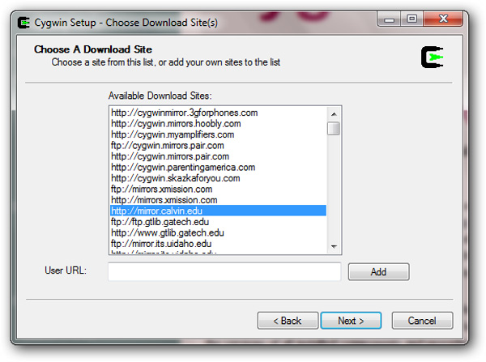Select ftp://ftp.gtlib.gatech.edu
This screenshot has width=486, height=362.
pos(218,222)
